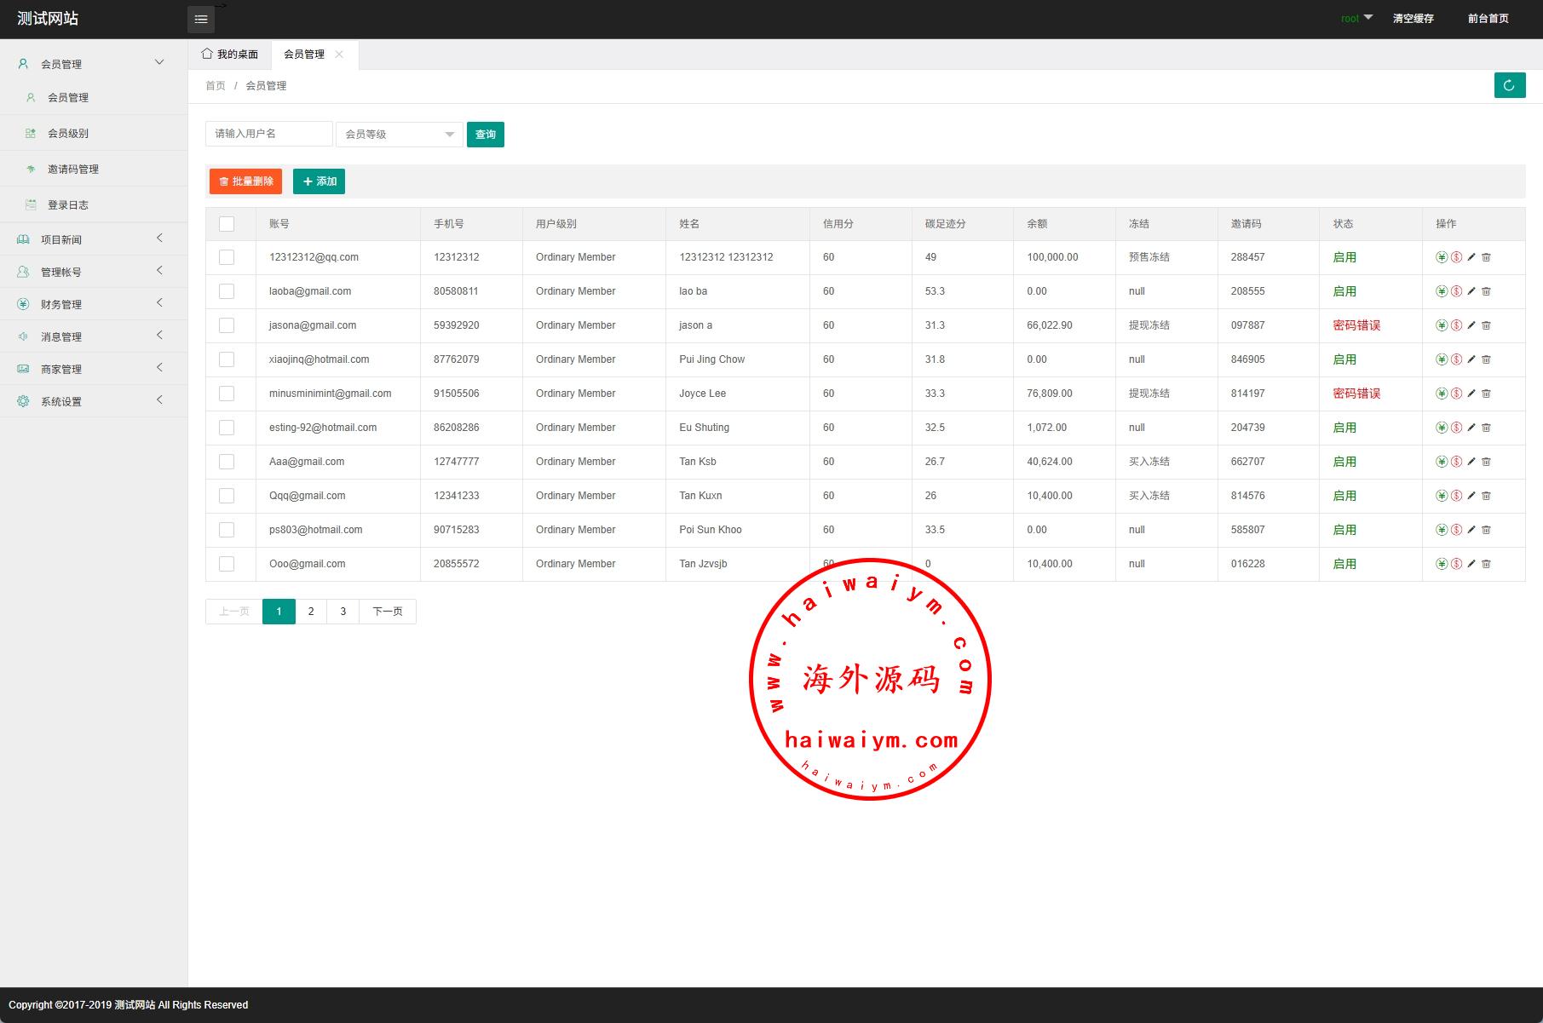Click the pencil edit icon for Ooo@gmail.com

(x=1471, y=564)
